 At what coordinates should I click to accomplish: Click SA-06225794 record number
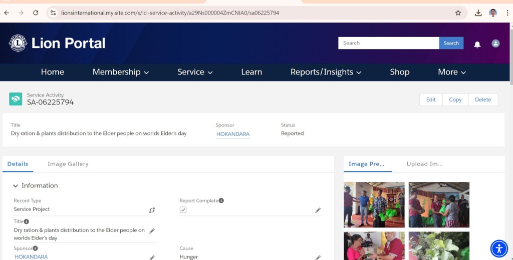click(x=50, y=102)
